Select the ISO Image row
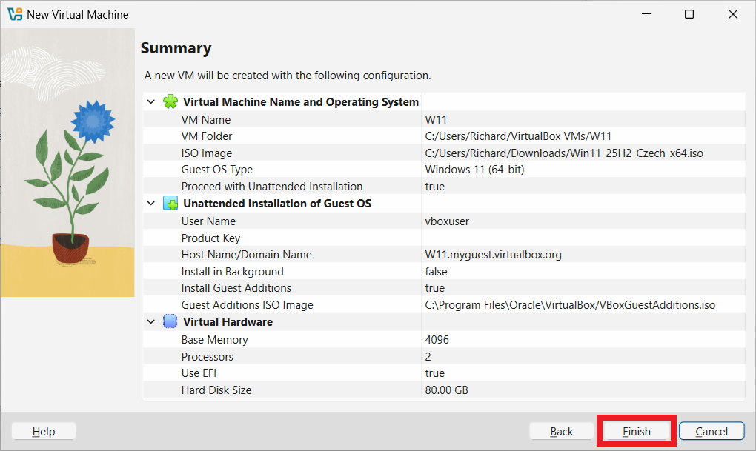The height and width of the screenshot is (451, 756). tap(207, 153)
